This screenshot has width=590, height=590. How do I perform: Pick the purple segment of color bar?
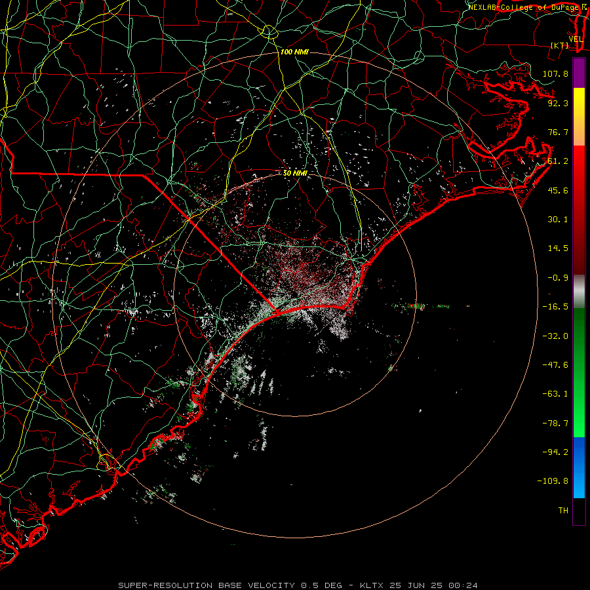coord(579,73)
